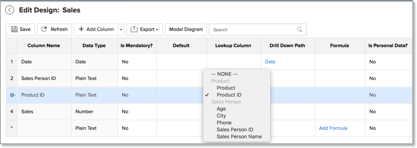Click the back arrow beside Edit Design
Screen dimensions: 417x148
tap(10, 10)
